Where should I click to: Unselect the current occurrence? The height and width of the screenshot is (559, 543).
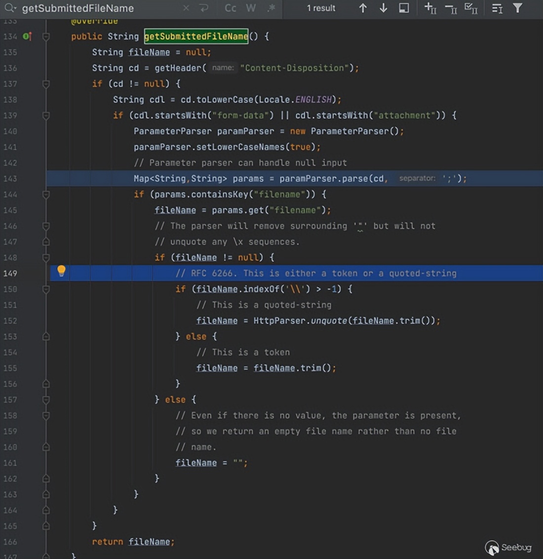coord(451,8)
